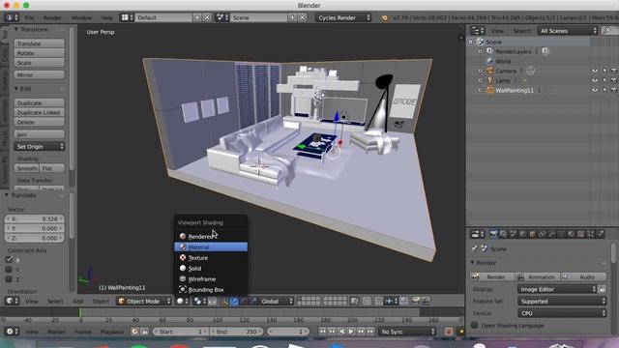The width and height of the screenshot is (619, 348).
Task: Expand RenderLayers in the outliner
Action: coord(480,51)
